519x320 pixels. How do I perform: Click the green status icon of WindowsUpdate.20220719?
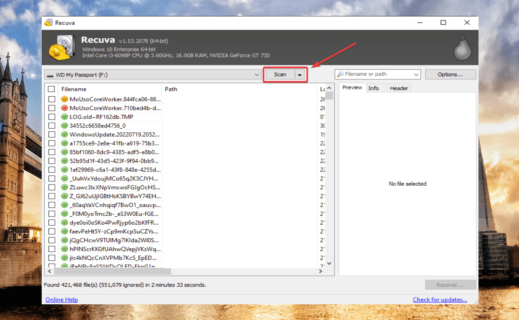64,134
